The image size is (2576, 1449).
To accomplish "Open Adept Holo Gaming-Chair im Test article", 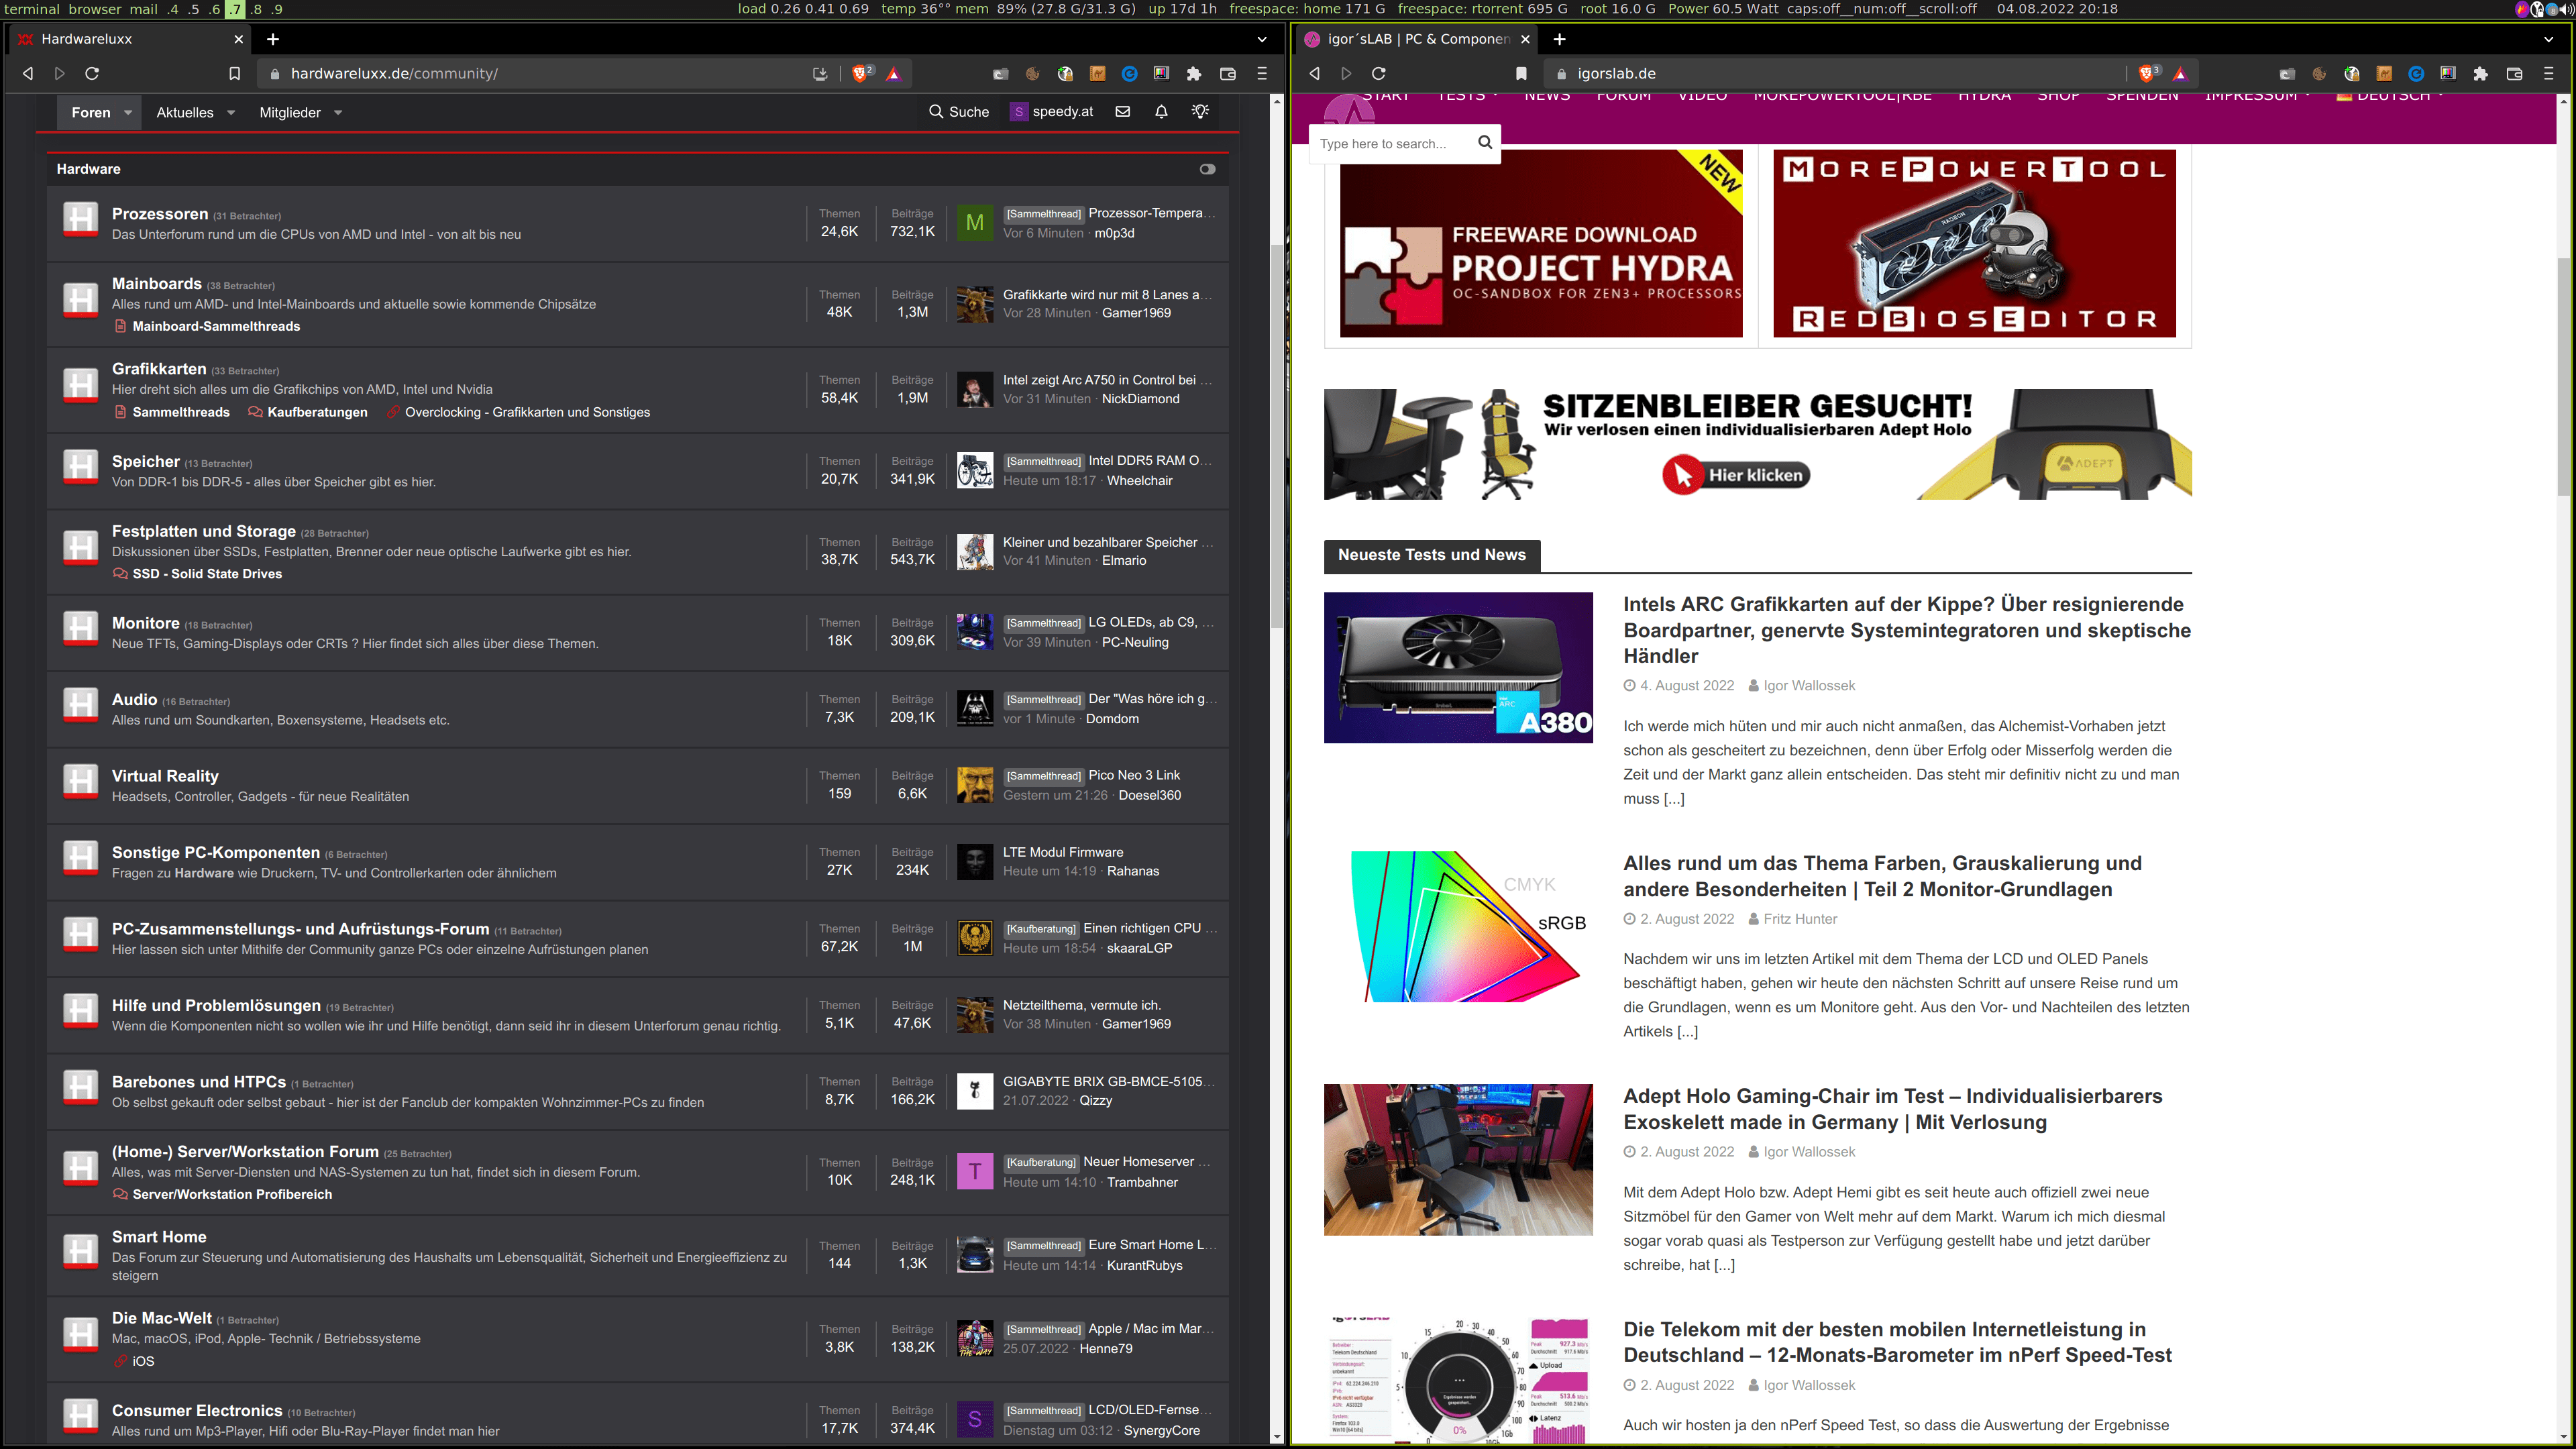I will (1892, 1109).
